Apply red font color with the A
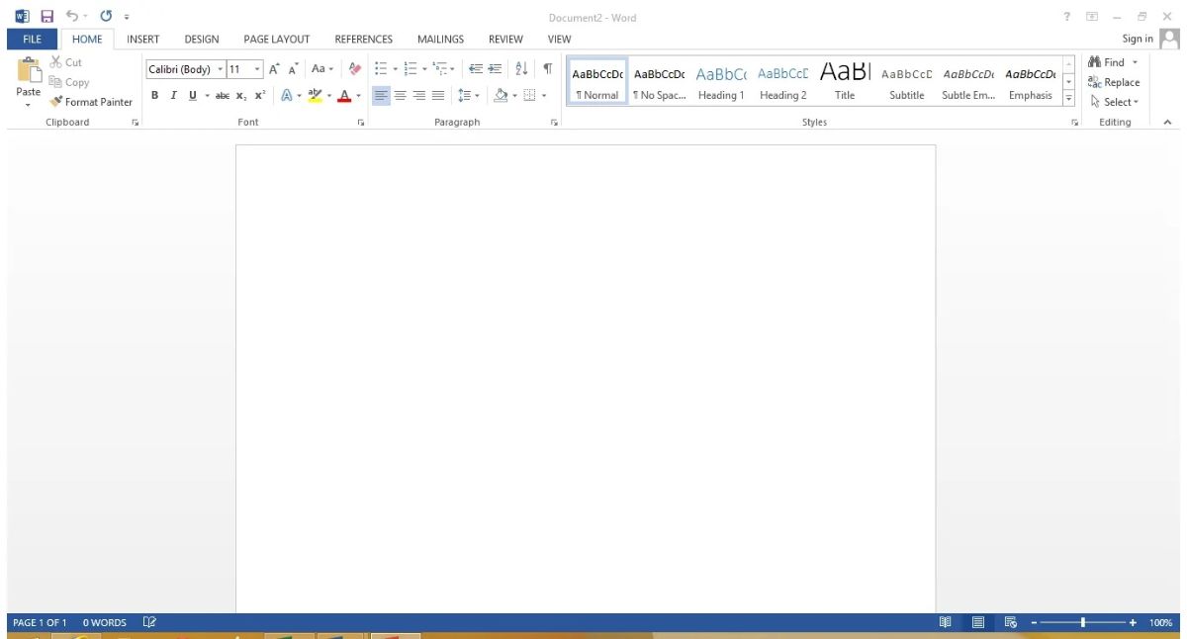The width and height of the screenshot is (1187, 639). (x=344, y=96)
